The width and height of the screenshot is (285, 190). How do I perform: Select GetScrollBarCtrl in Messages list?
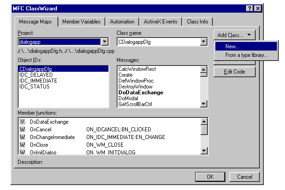159,104
